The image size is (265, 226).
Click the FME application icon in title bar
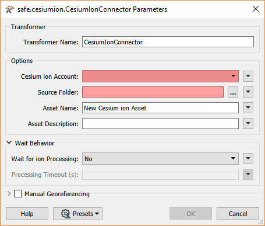[9, 9]
